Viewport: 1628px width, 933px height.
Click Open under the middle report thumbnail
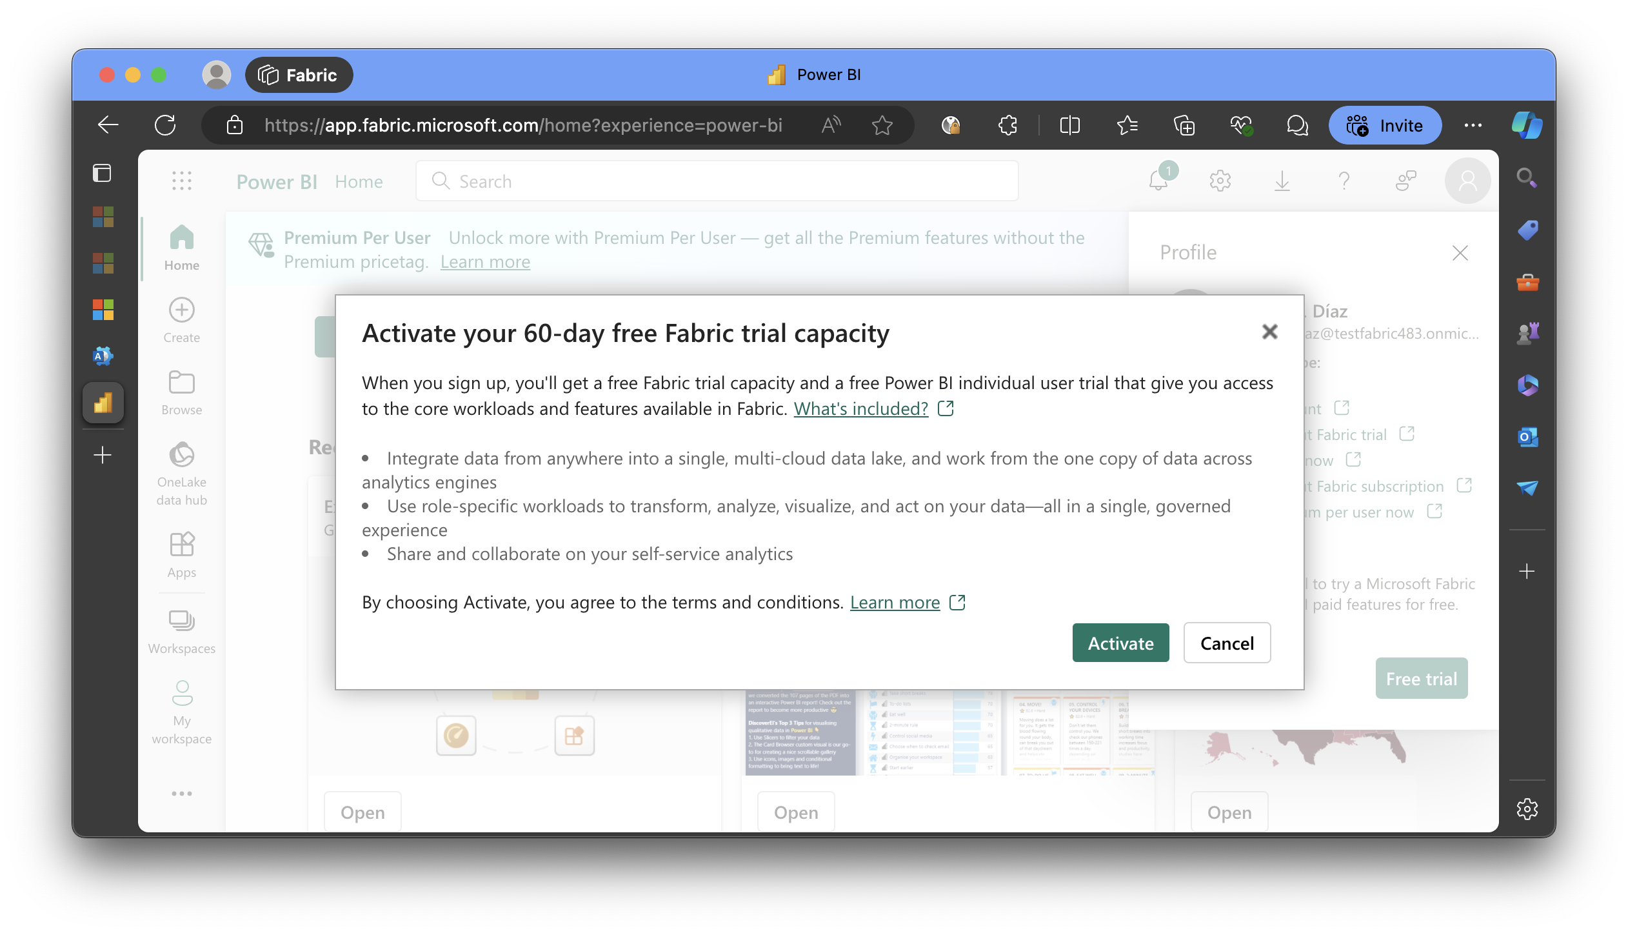coord(796,812)
